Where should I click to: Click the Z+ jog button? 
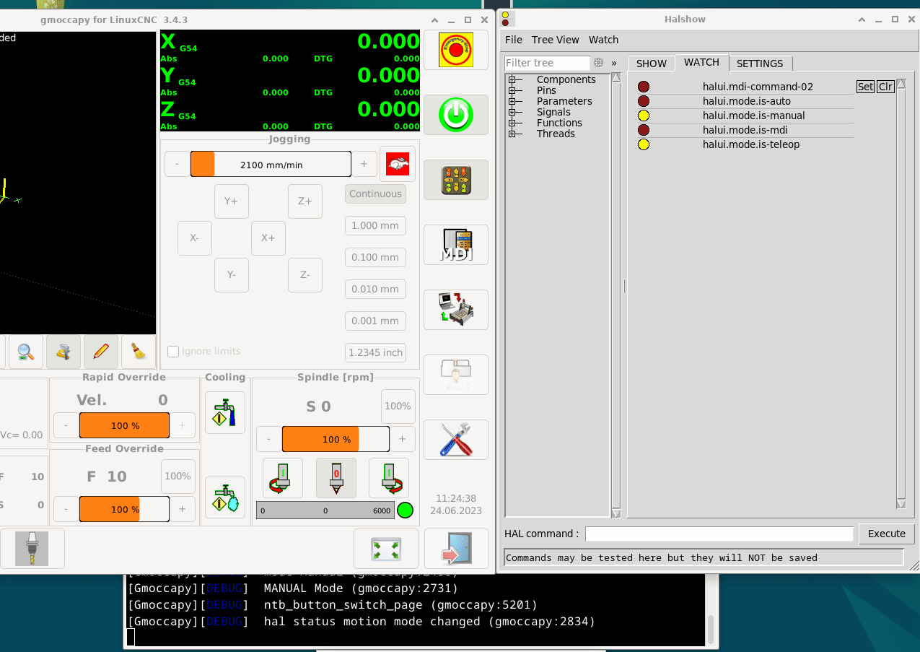(x=305, y=201)
